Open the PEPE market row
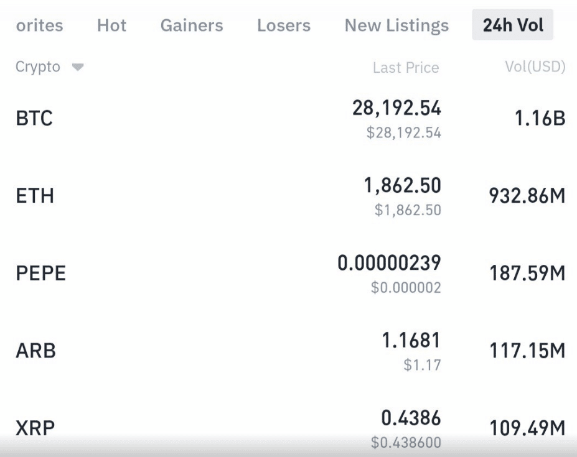 [289, 273]
